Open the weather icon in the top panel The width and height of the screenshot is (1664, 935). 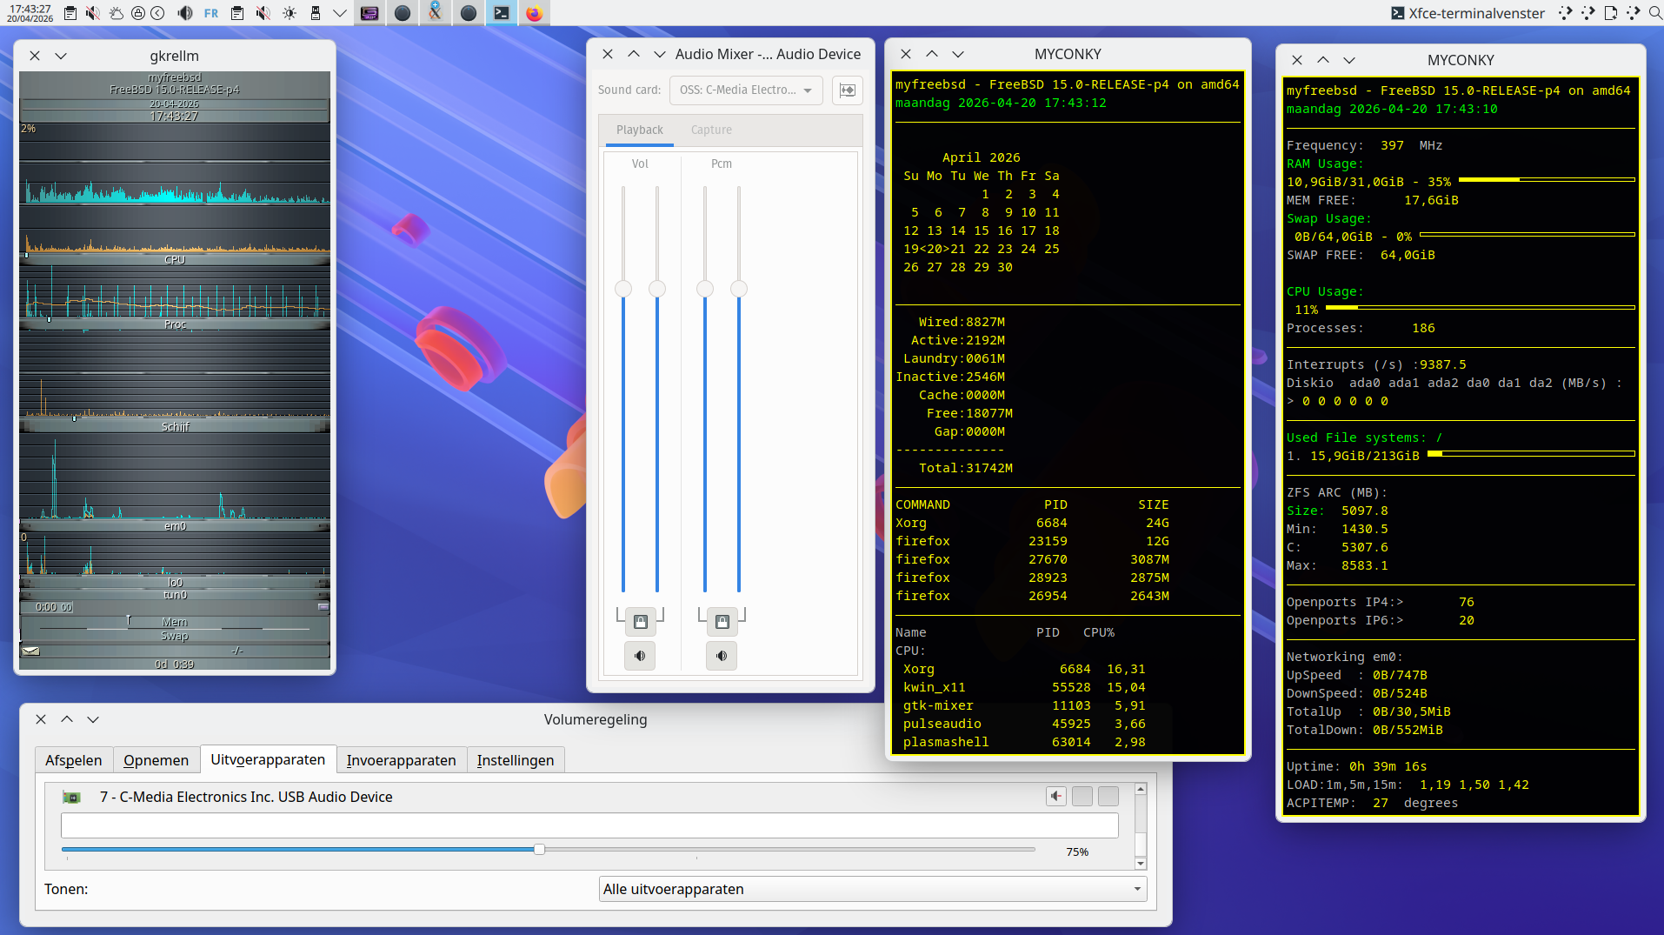tap(116, 13)
